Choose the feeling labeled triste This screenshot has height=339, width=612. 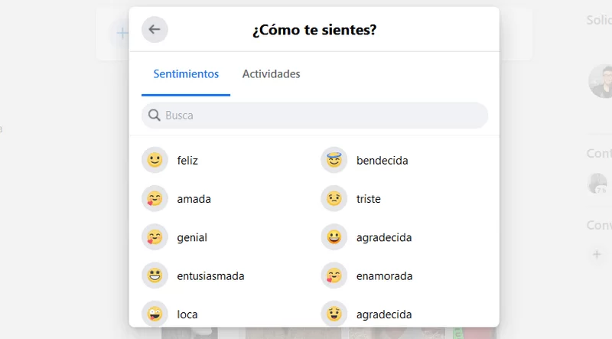click(368, 199)
